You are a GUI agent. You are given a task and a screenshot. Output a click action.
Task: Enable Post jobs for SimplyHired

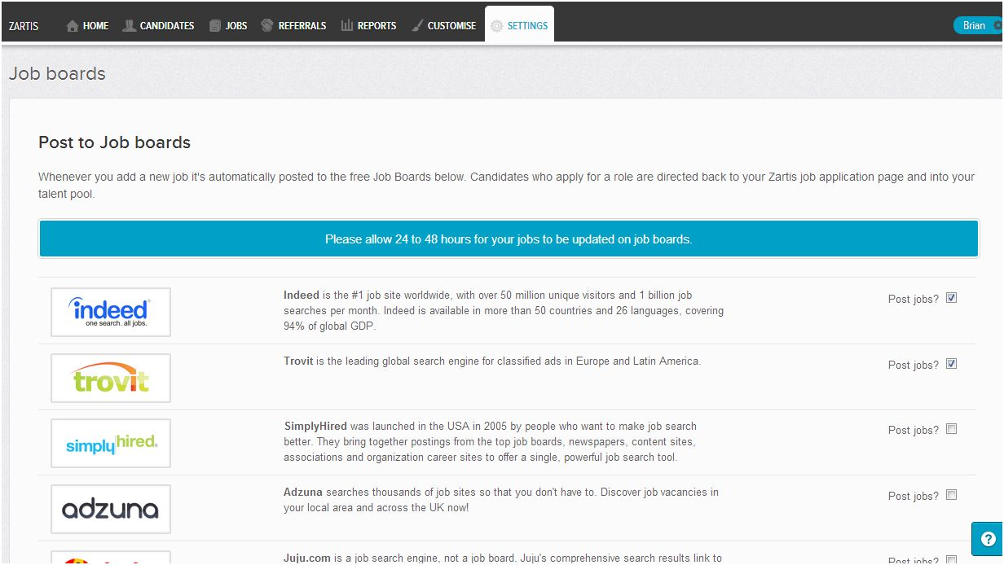point(951,429)
